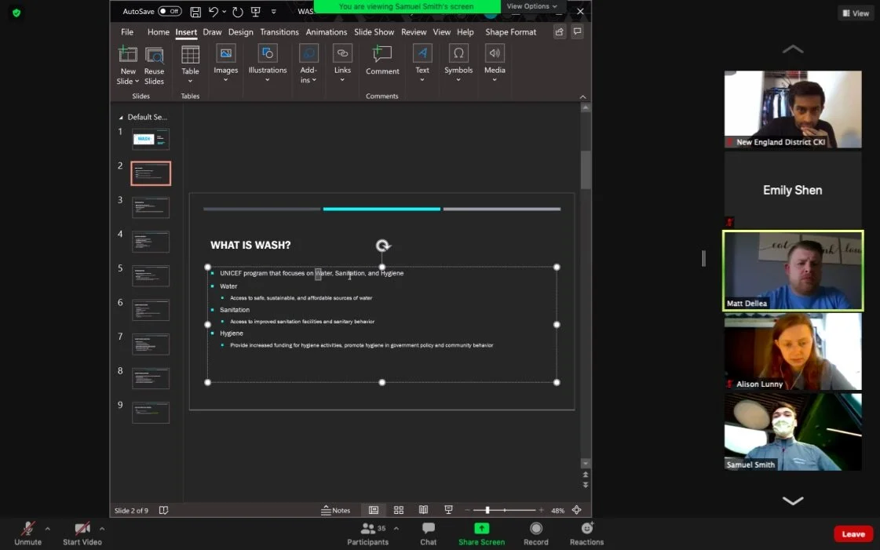This screenshot has height=550, width=880.
Task: Switch to Design tab
Action: 240,32
